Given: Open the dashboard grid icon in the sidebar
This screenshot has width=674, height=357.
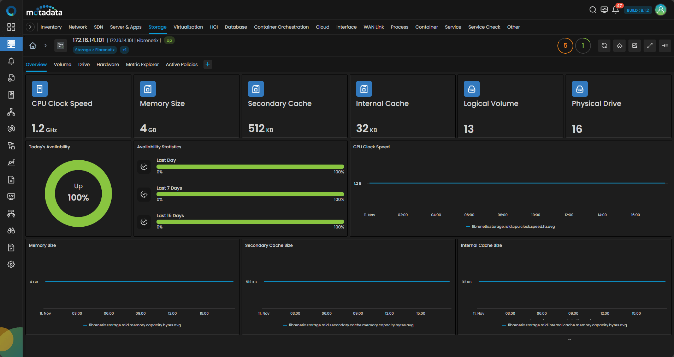Looking at the screenshot, I should tap(11, 27).
